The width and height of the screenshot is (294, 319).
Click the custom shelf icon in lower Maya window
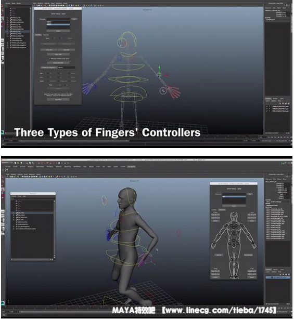pyautogui.click(x=7, y=170)
